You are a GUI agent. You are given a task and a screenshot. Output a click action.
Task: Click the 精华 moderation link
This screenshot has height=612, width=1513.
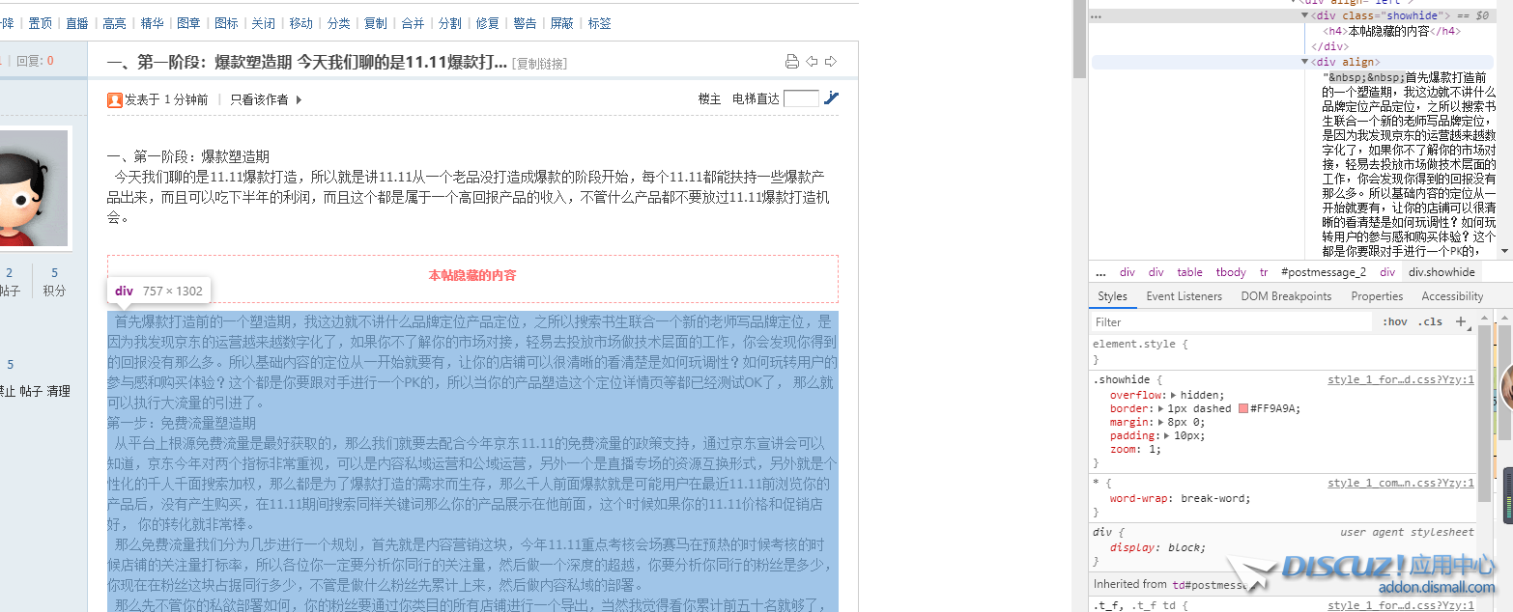[x=152, y=23]
